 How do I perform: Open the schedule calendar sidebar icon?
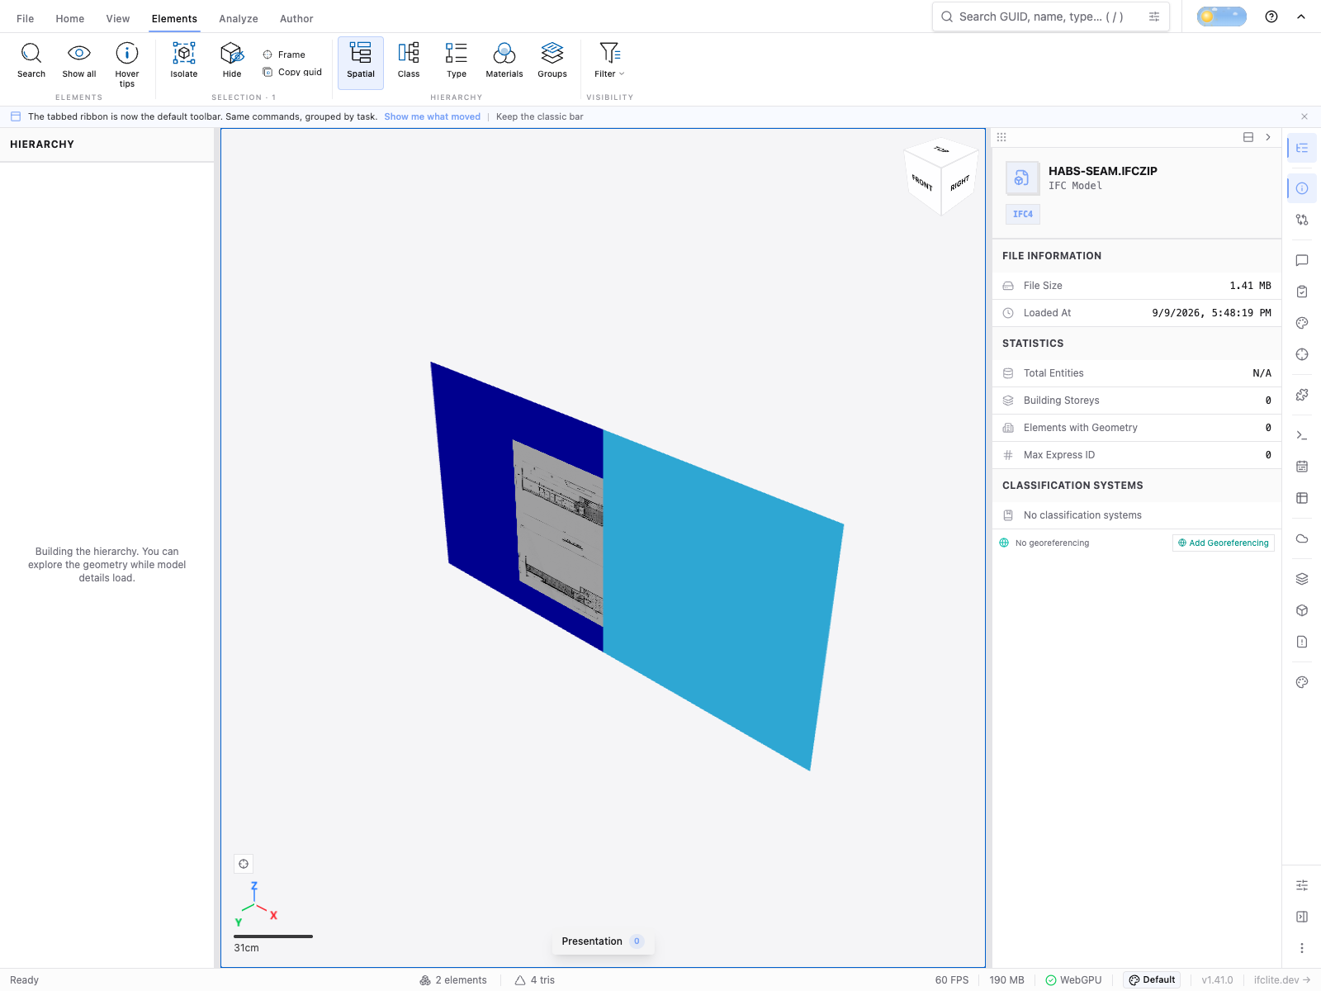tap(1302, 467)
